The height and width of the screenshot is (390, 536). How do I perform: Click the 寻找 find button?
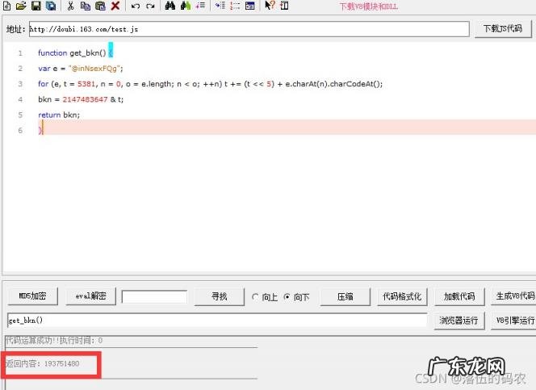click(x=219, y=296)
